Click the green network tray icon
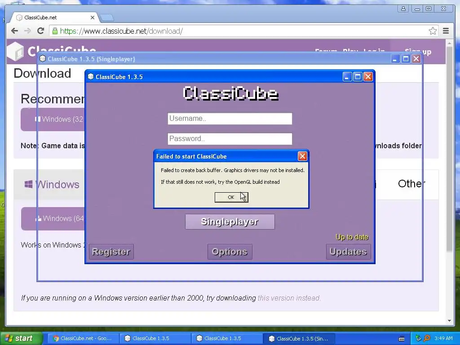This screenshot has width=460, height=345. point(418,339)
